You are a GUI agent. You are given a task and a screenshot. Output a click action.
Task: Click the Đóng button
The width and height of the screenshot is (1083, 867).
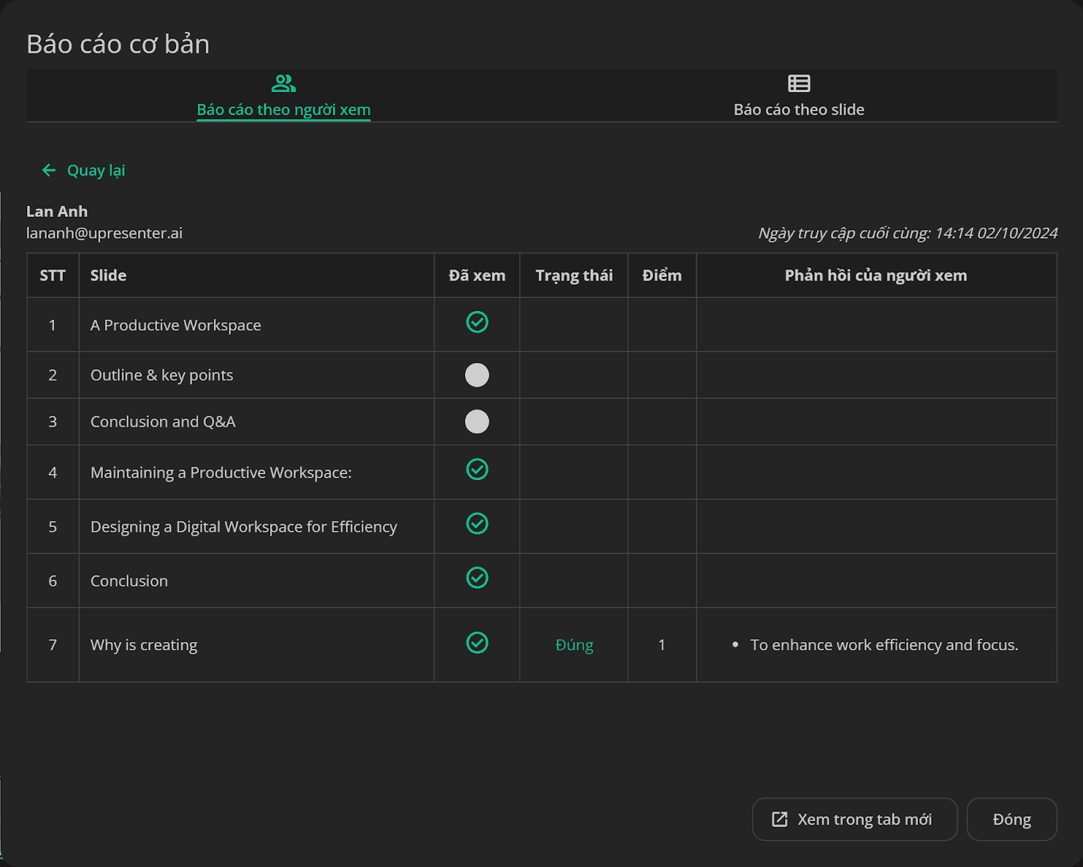[x=1012, y=819]
